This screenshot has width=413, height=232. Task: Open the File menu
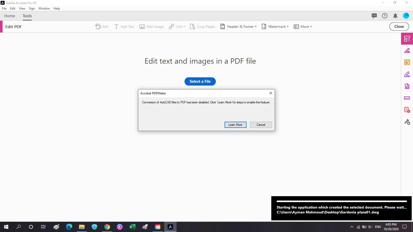(x=4, y=9)
